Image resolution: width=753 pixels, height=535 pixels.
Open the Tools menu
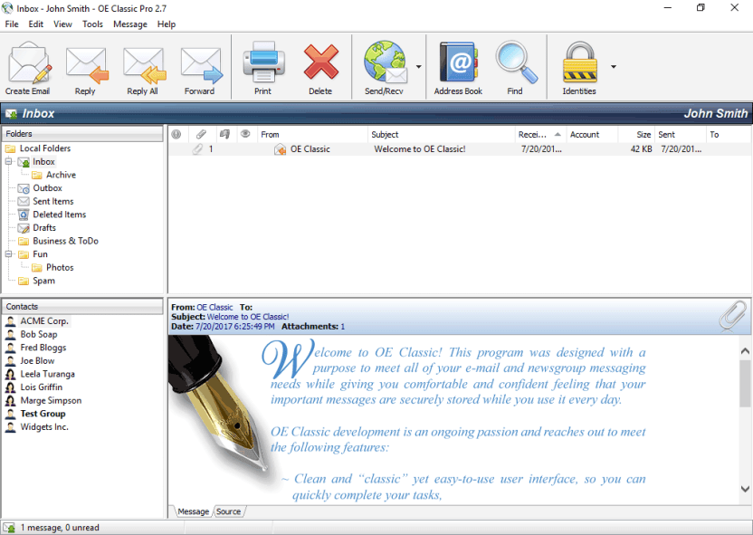92,24
